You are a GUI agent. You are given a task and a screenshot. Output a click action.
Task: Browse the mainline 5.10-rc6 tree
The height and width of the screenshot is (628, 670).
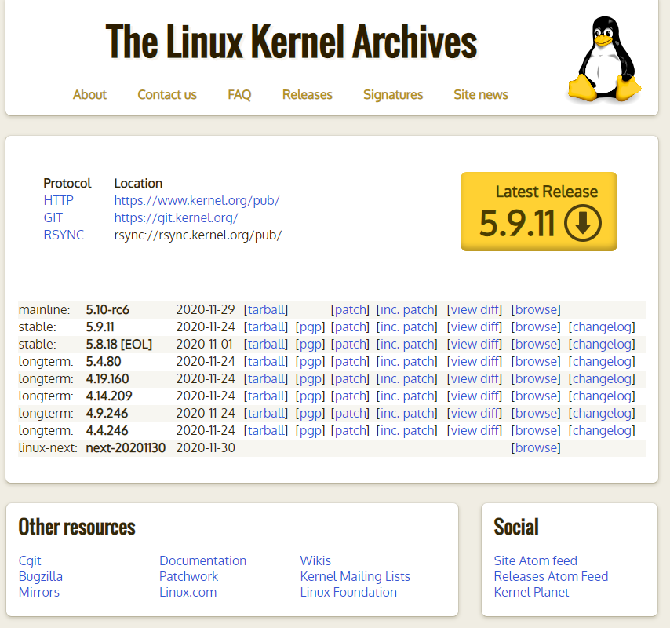click(x=536, y=309)
